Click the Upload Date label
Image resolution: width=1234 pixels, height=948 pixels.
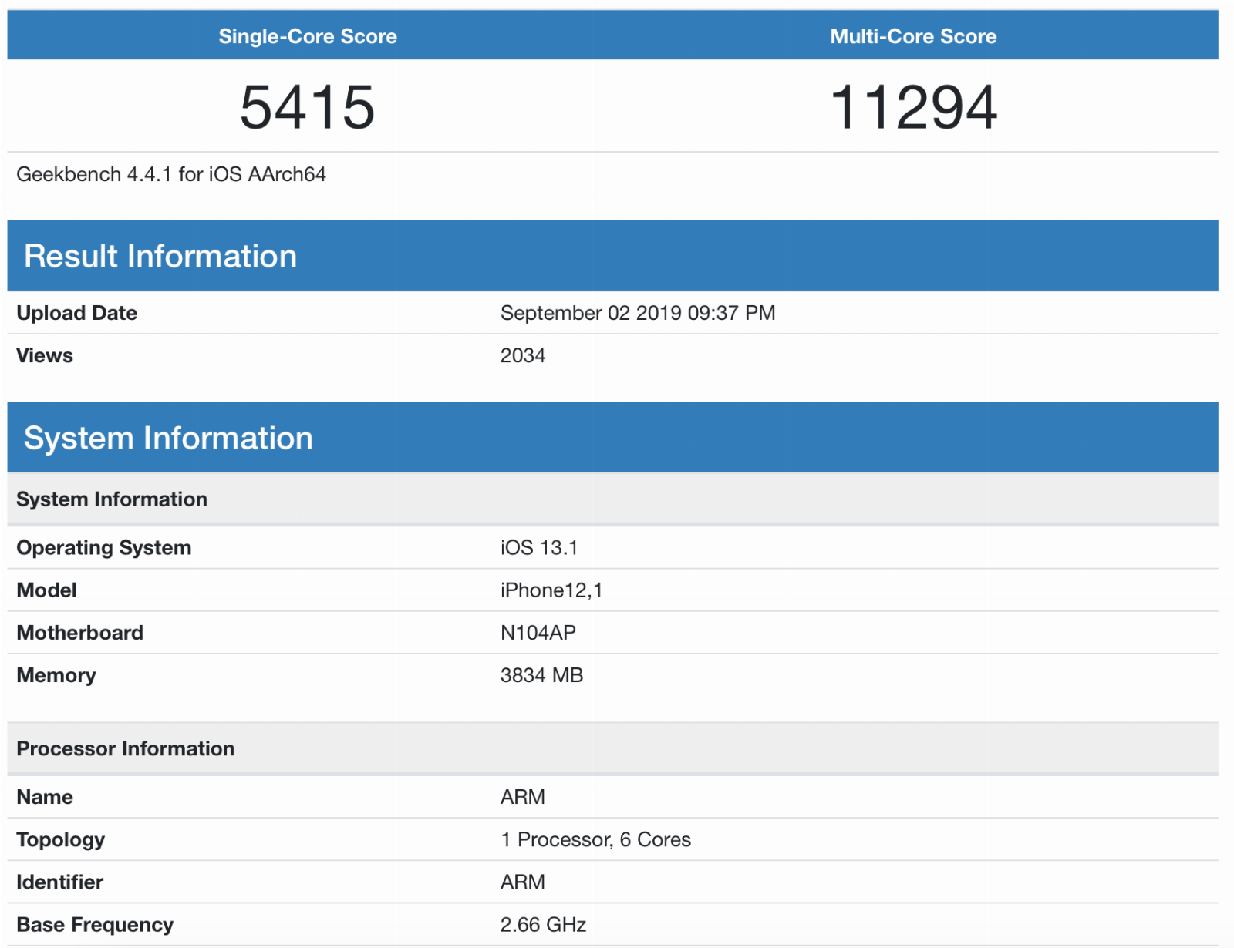(x=77, y=313)
